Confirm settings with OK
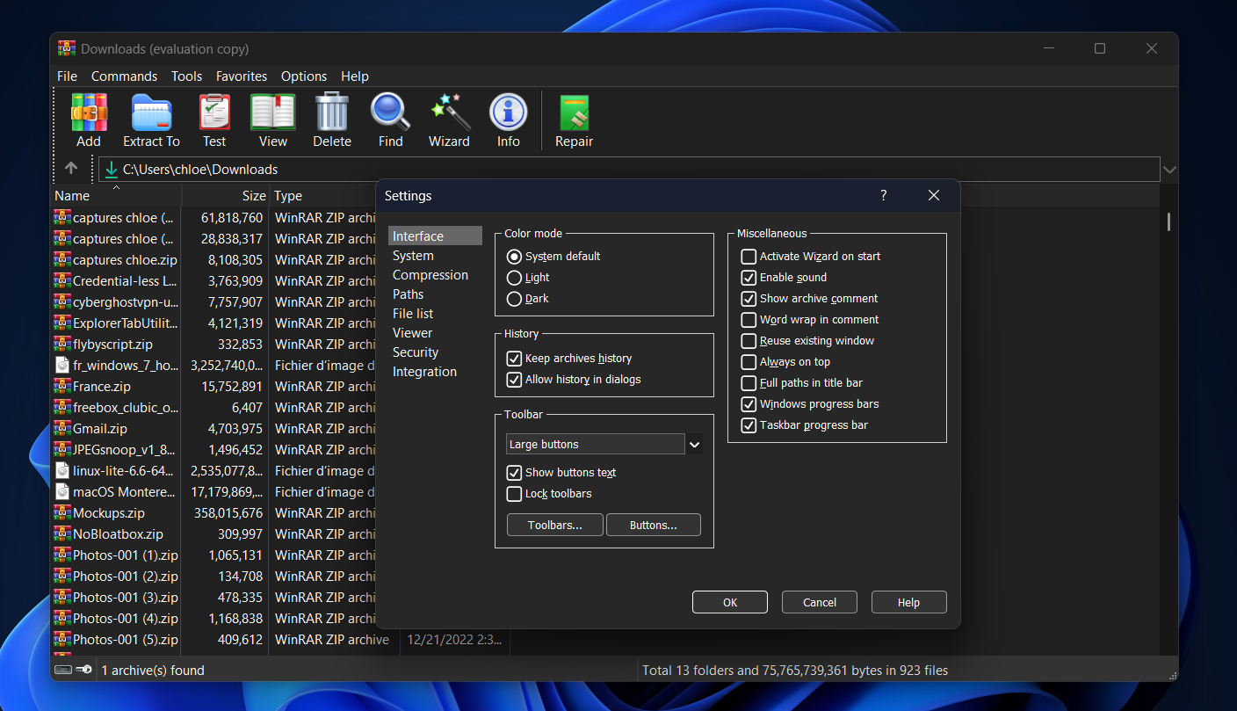Screen dimensions: 1237x711 tap(729, 602)
